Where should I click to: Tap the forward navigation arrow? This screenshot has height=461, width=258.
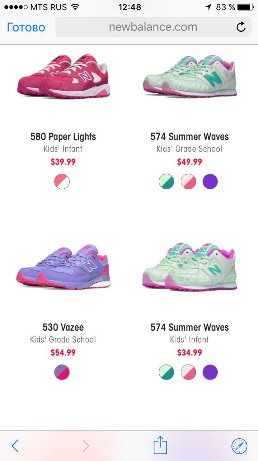click(86, 446)
